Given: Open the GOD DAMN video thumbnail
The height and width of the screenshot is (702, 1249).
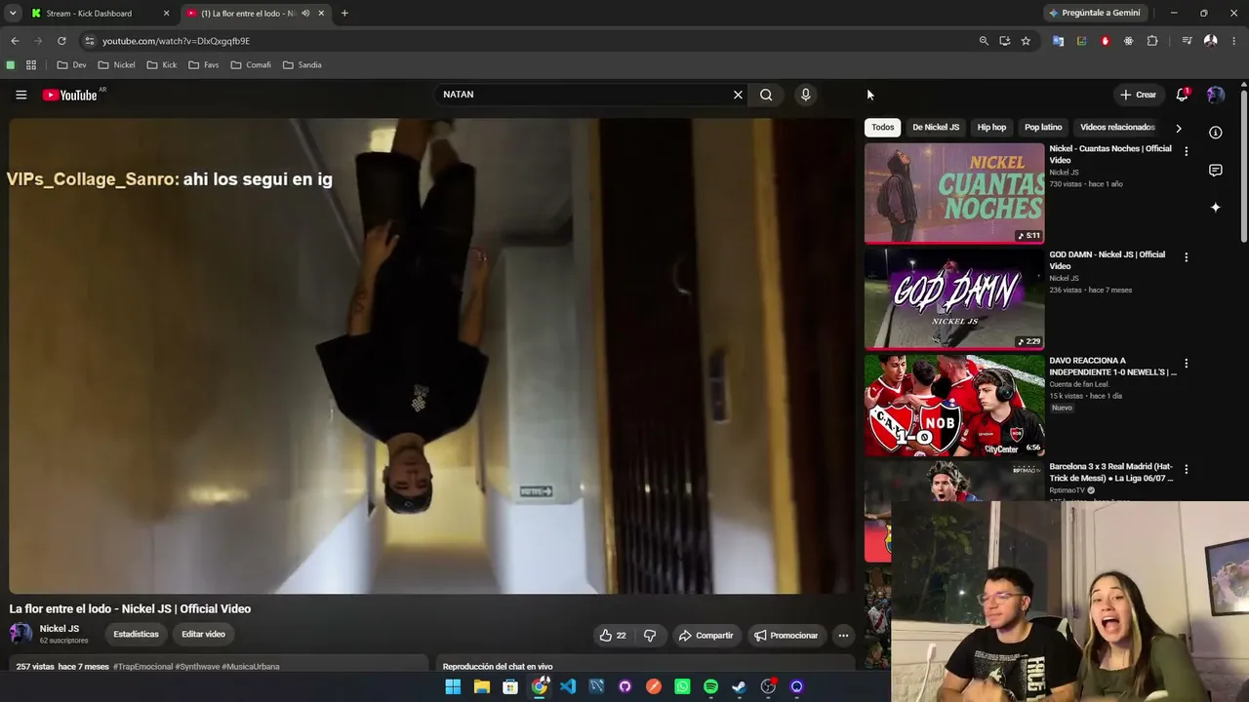Looking at the screenshot, I should 954,299.
